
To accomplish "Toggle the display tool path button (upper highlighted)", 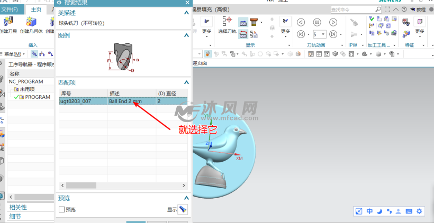I will pyautogui.click(x=243, y=22).
